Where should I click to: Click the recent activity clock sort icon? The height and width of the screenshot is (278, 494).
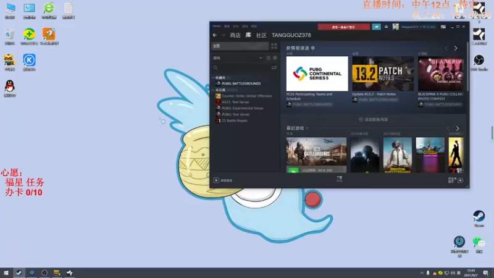click(269, 58)
